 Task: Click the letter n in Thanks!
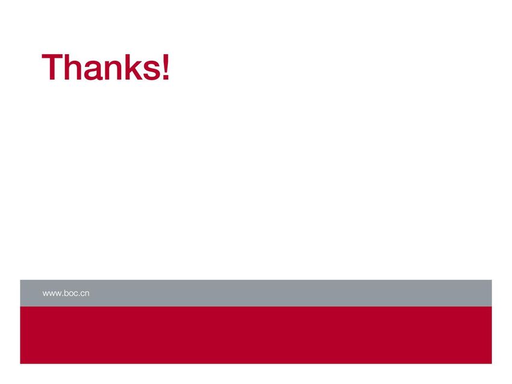tap(114, 70)
